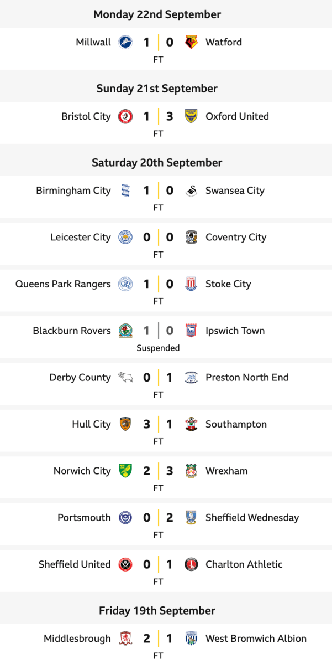This screenshot has width=332, height=664.
Task: Click the Middlesbrough club crest
Action: pos(125,639)
